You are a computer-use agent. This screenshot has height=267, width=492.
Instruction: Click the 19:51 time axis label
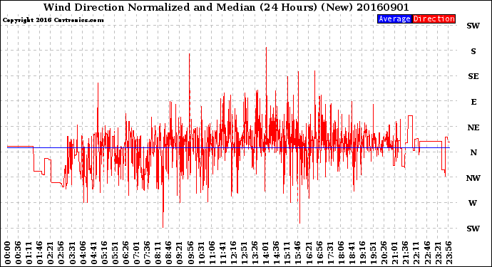click(374, 253)
